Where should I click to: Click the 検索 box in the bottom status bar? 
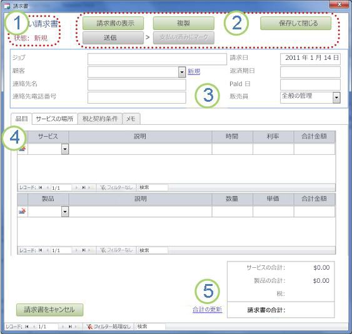151,327
